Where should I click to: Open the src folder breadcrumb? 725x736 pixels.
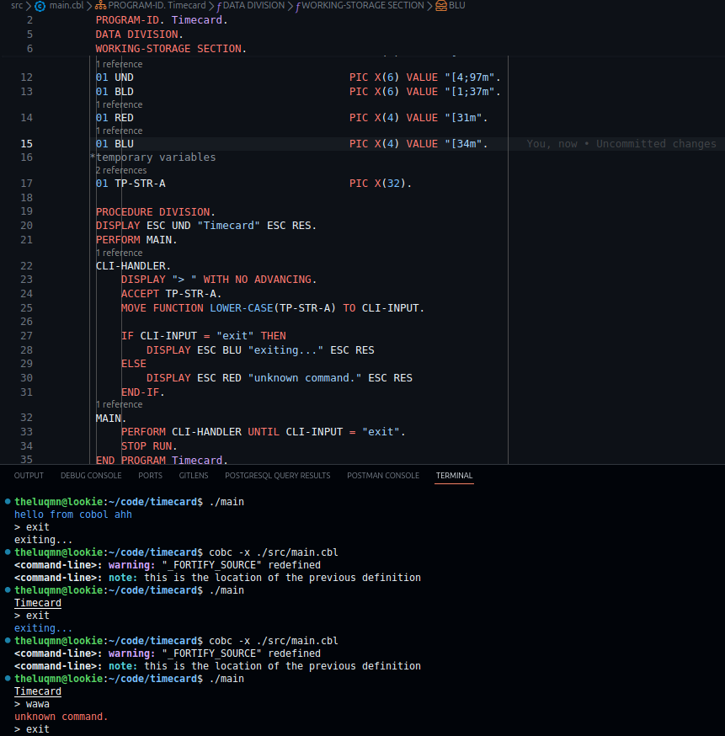coord(17,6)
